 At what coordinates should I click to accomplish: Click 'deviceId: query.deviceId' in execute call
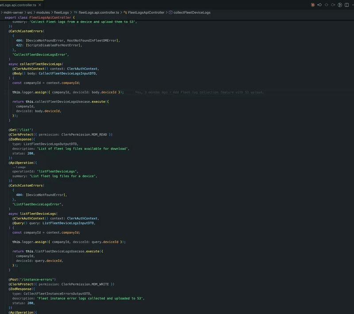point(39,261)
